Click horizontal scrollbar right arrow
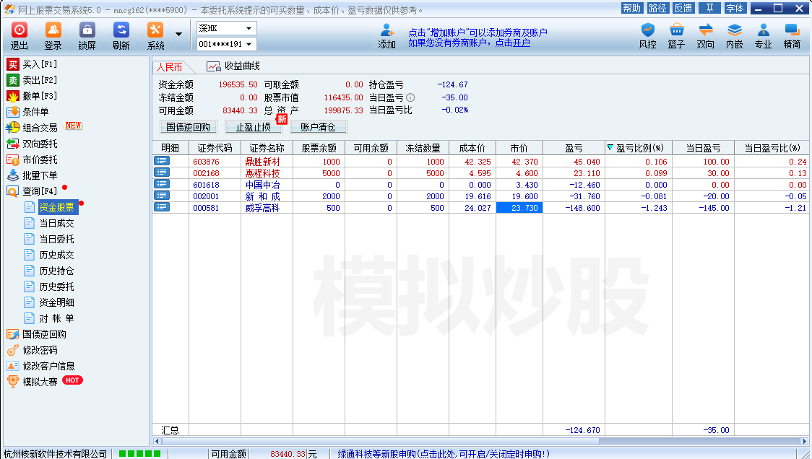 [x=804, y=441]
